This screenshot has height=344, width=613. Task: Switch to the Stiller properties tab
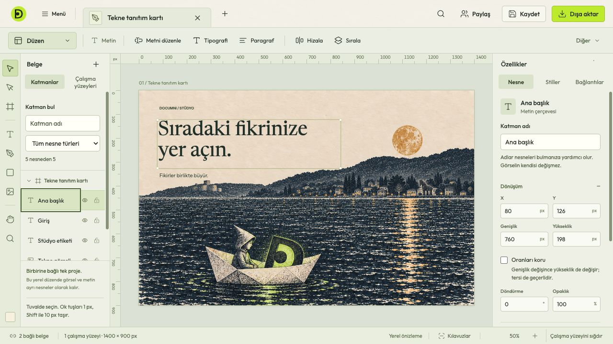(553, 82)
